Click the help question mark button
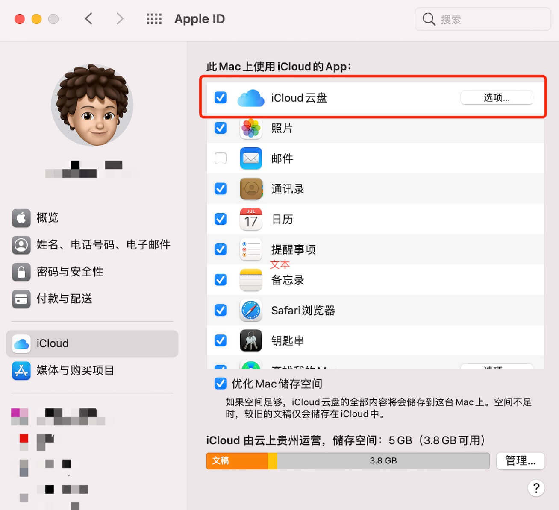The height and width of the screenshot is (510, 559). 536,488
